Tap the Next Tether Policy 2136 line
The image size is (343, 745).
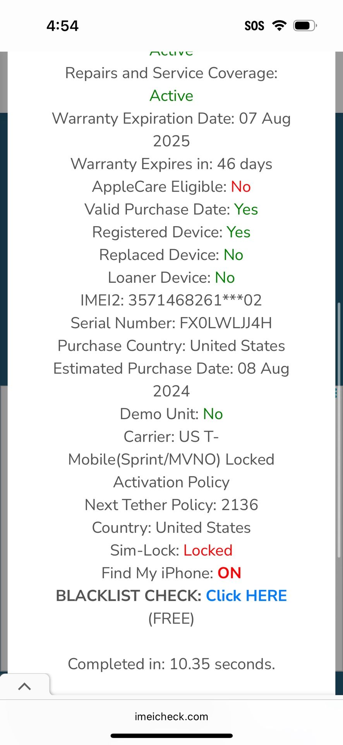coord(171,505)
